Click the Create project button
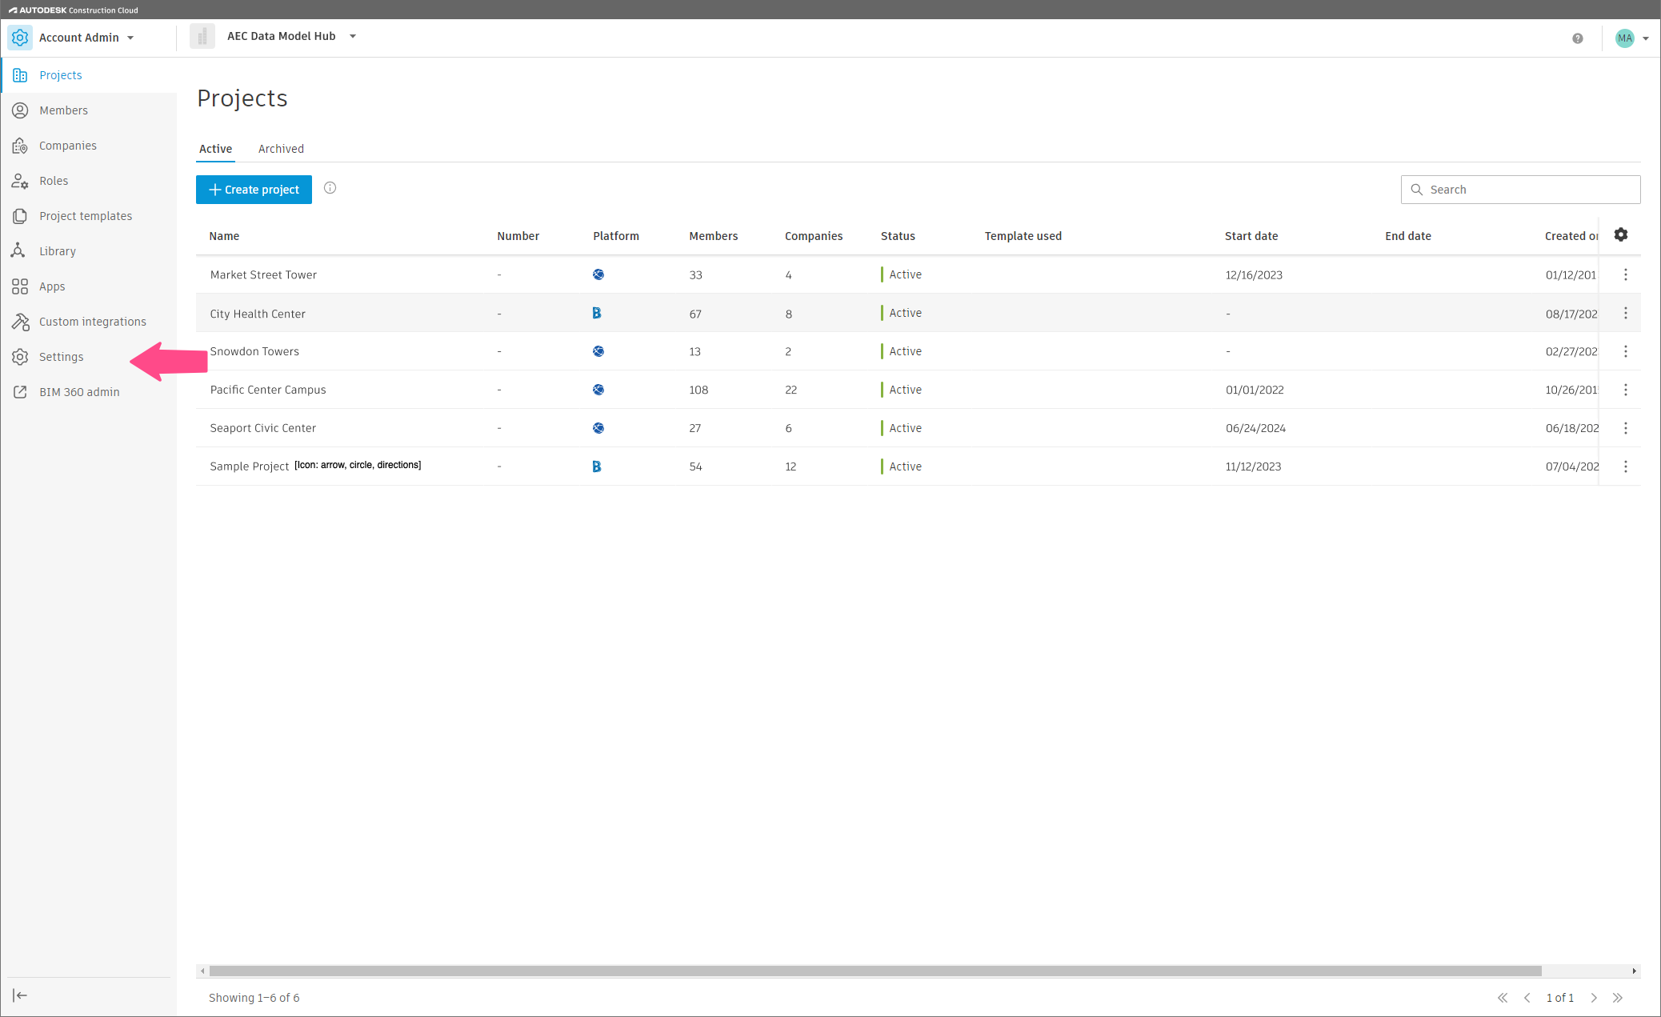Image resolution: width=1661 pixels, height=1017 pixels. [254, 190]
